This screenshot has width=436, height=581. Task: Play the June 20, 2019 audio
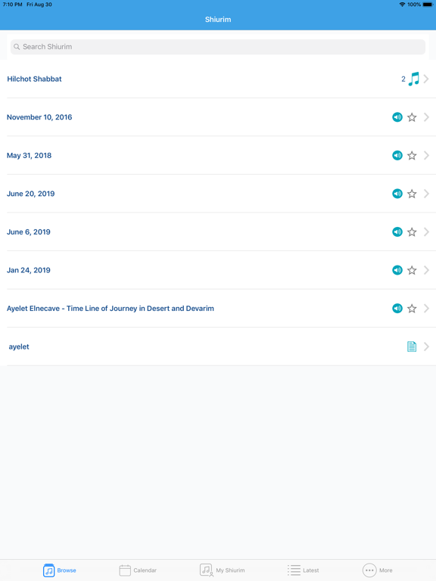[x=397, y=194]
